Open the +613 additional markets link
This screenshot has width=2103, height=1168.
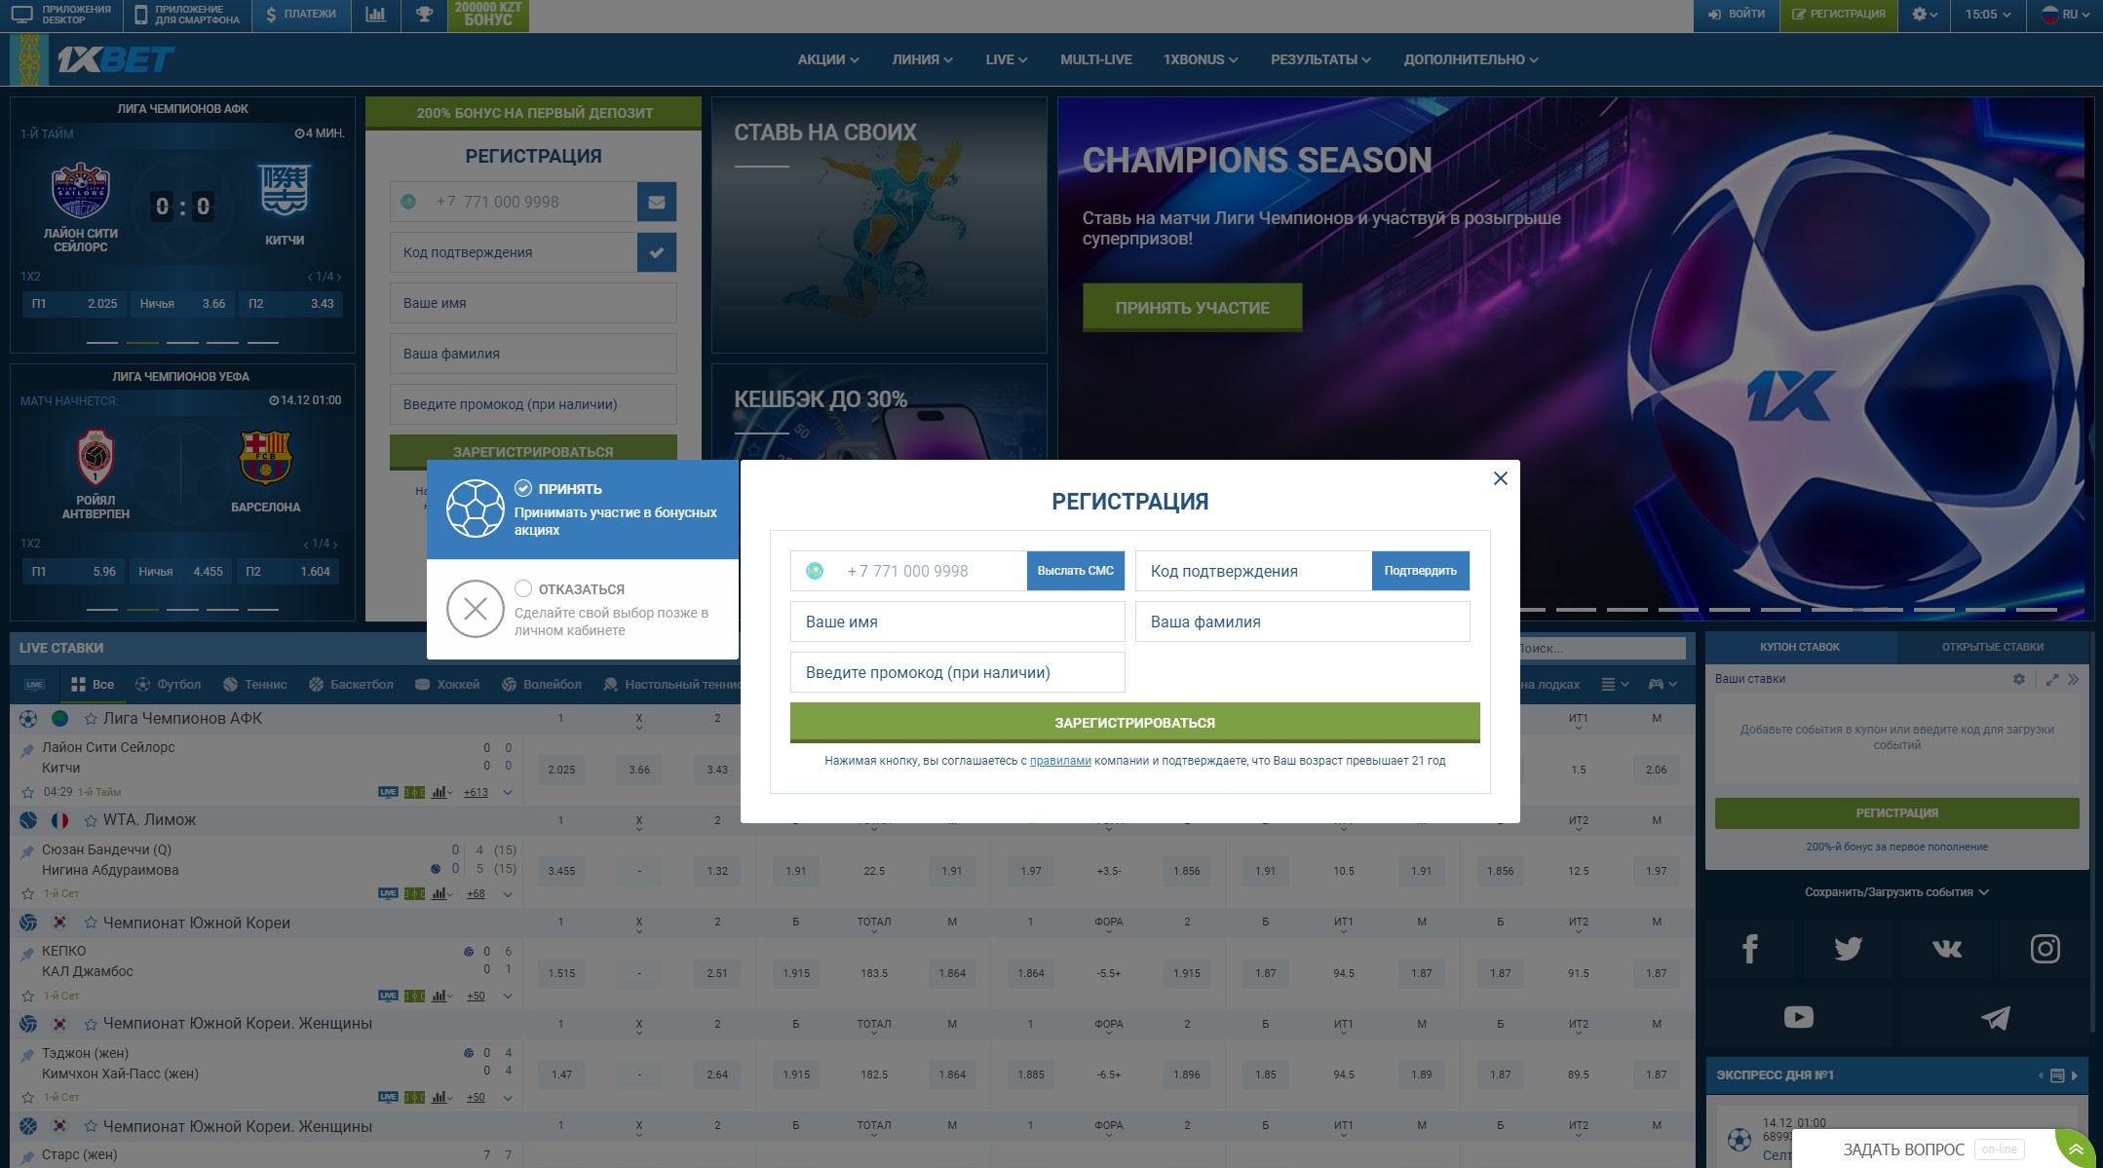476,792
